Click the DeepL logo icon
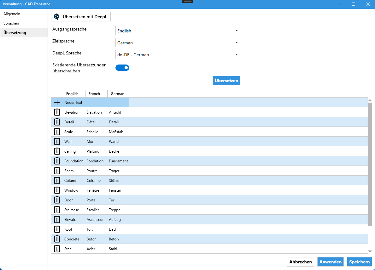This screenshot has height=270, width=375. 56,17
